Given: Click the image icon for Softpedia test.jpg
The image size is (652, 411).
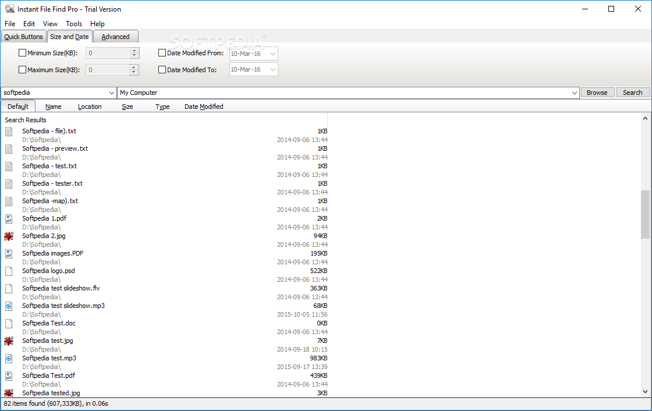Looking at the screenshot, I should click(x=9, y=341).
